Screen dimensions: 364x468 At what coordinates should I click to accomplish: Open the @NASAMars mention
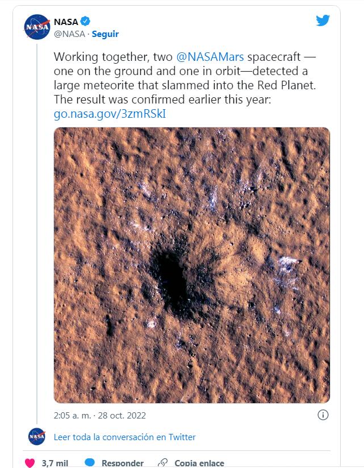[211, 57]
